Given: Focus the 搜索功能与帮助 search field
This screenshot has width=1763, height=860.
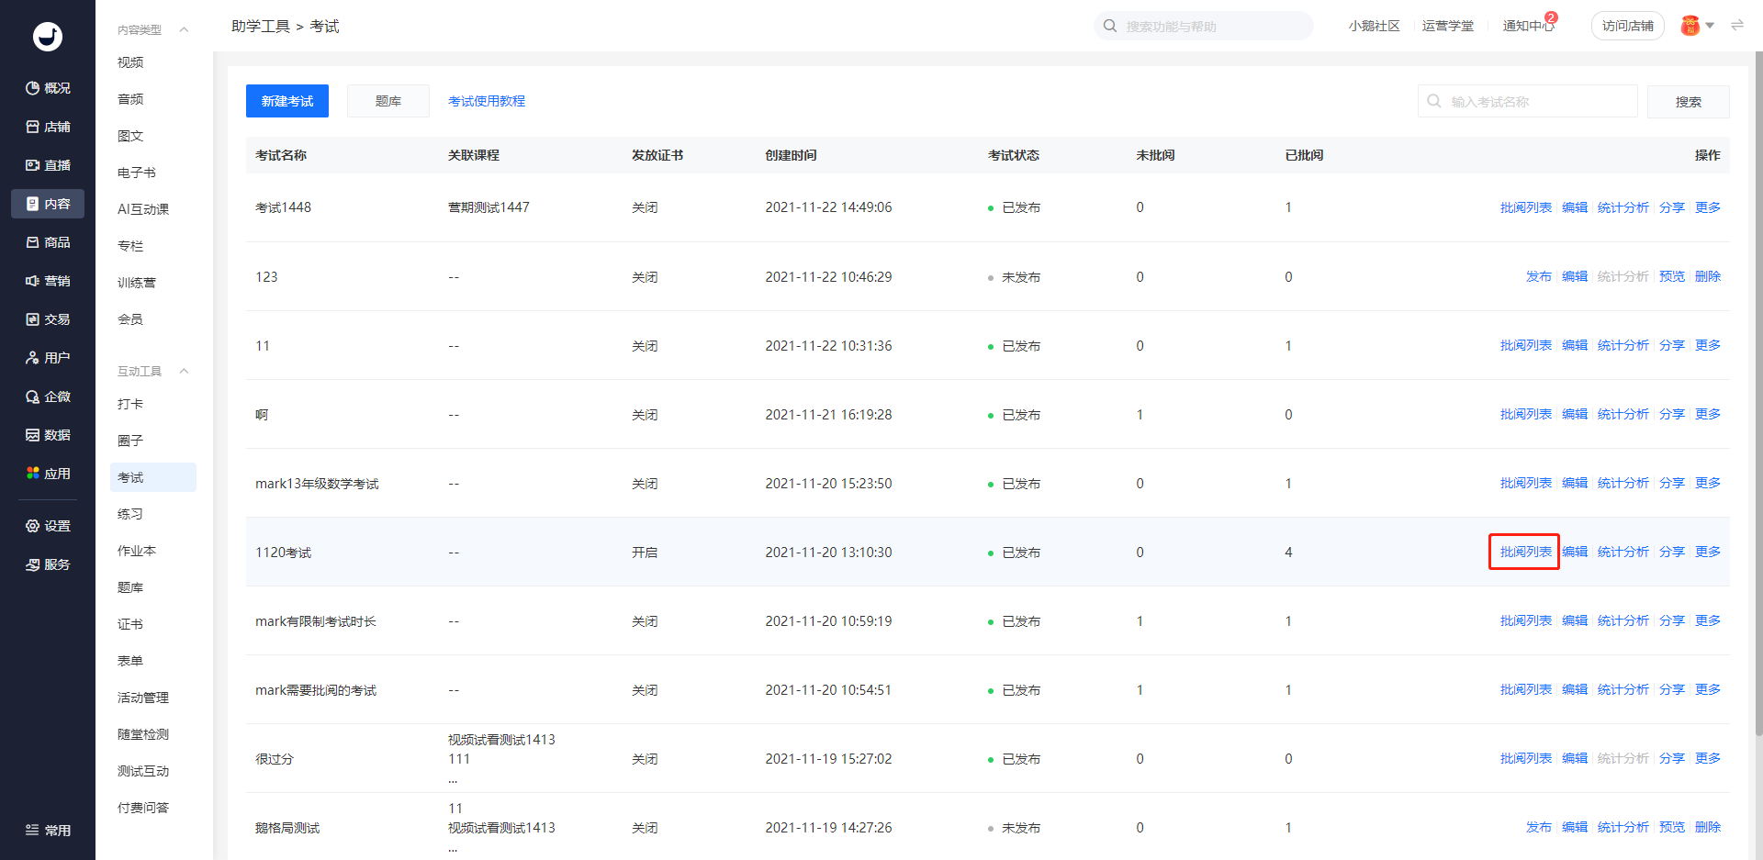Looking at the screenshot, I should [x=1204, y=26].
